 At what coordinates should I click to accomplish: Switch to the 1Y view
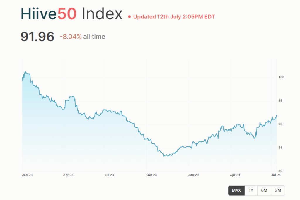pyautogui.click(x=251, y=190)
